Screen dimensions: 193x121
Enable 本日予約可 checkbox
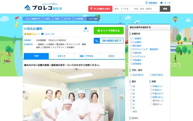pos(131,75)
